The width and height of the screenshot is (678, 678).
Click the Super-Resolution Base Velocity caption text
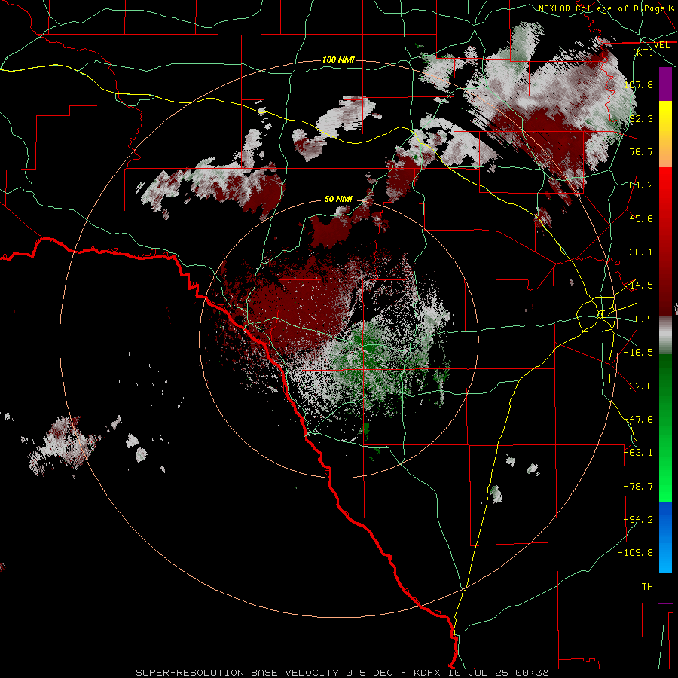pos(342,673)
